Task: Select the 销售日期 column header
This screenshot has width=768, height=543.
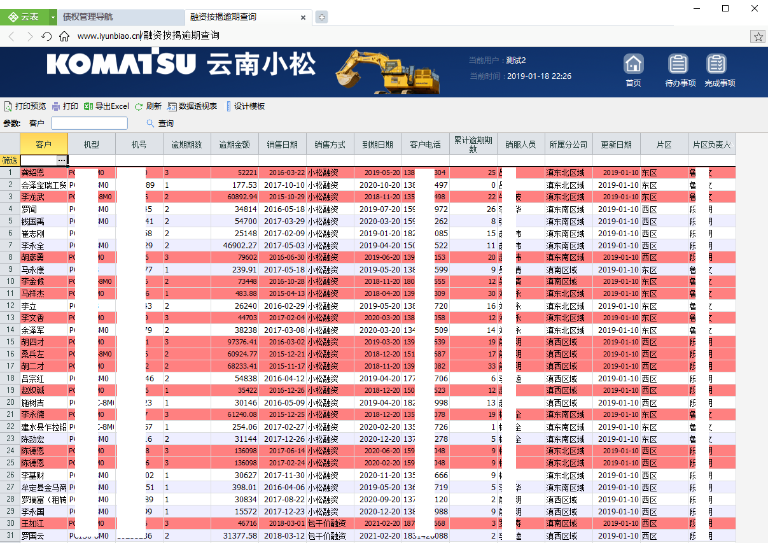Action: [283, 145]
